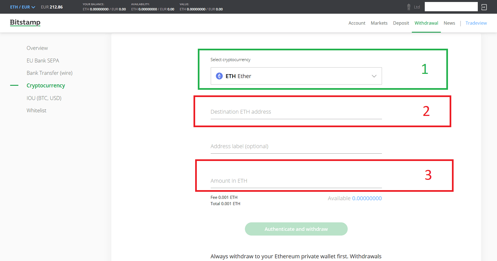
Task: Go to the Account tab
Action: 357,23
